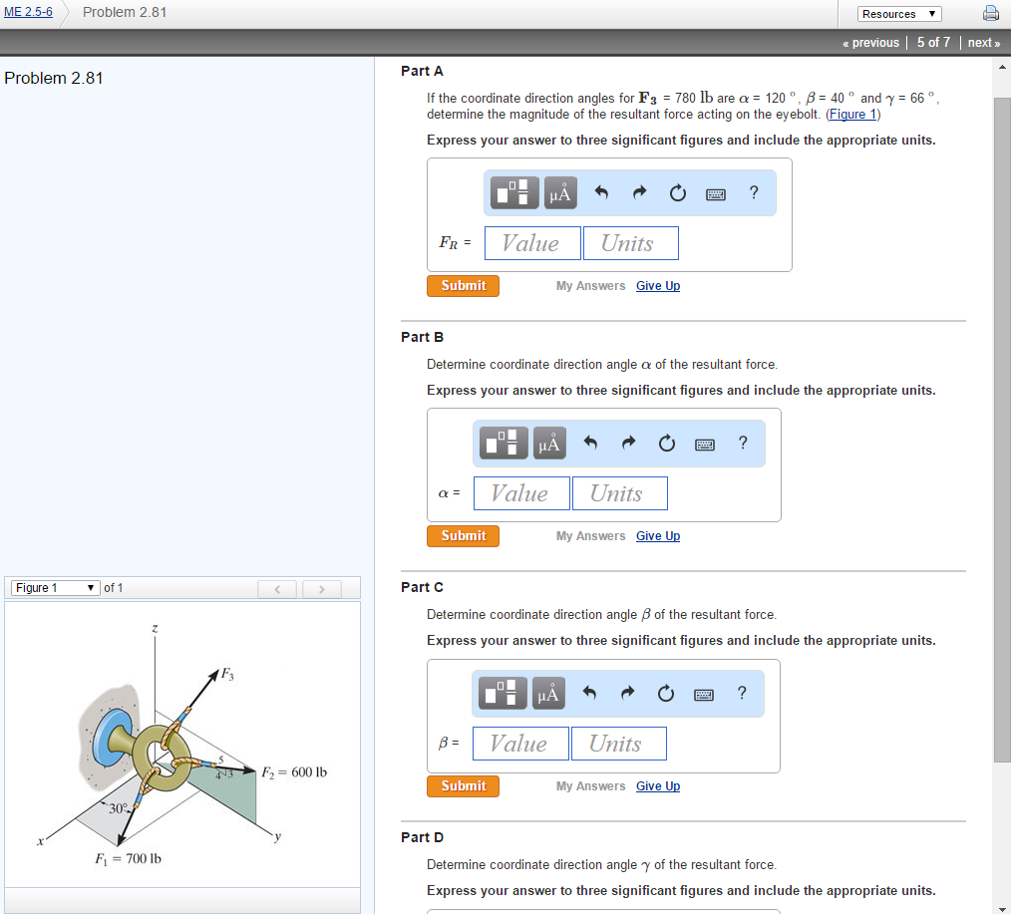The height and width of the screenshot is (914, 1011).
Task: Reset Part A answer with circular arrow icon
Action: [677, 192]
